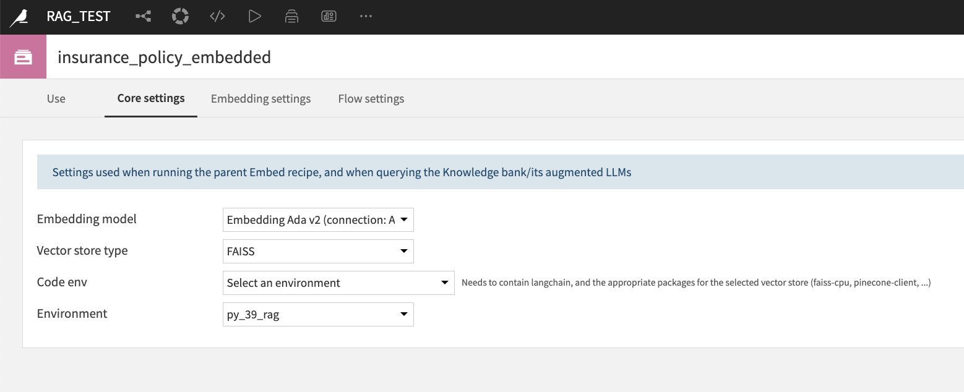
Task: Expand the py_39_rag Environment dropdown
Action: [x=318, y=314]
